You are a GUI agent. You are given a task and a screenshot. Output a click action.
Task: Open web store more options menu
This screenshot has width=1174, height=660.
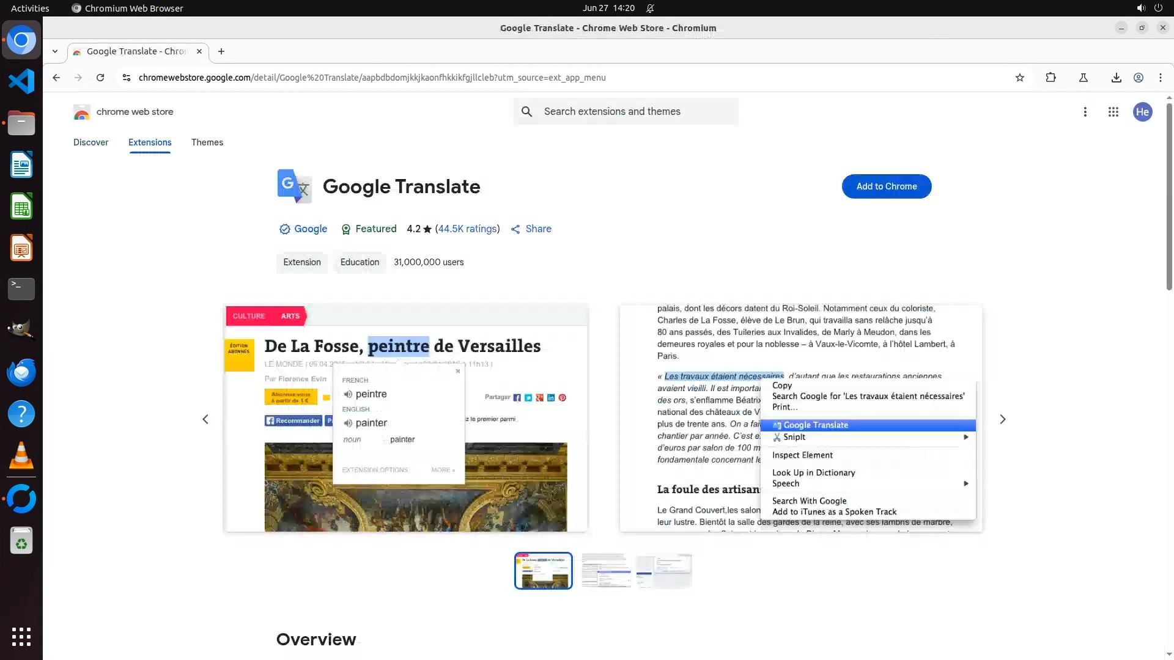[x=1085, y=112]
